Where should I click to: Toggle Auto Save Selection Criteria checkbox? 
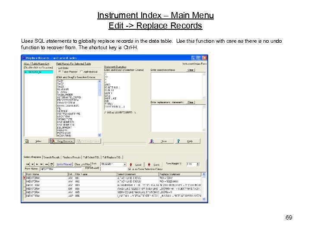(146, 169)
